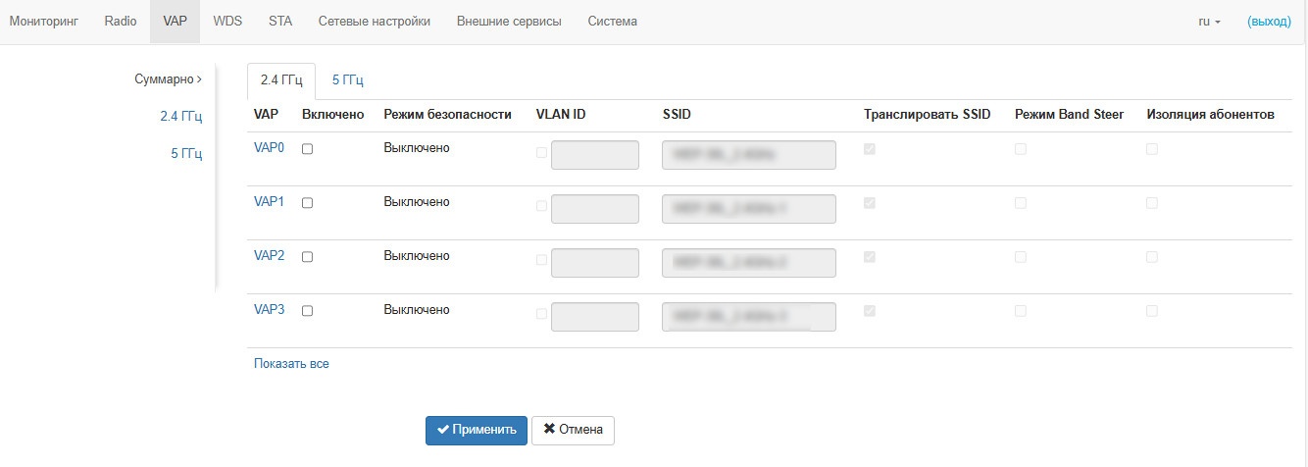
Task: Click the VAP2 SSID text field
Action: coord(749,263)
